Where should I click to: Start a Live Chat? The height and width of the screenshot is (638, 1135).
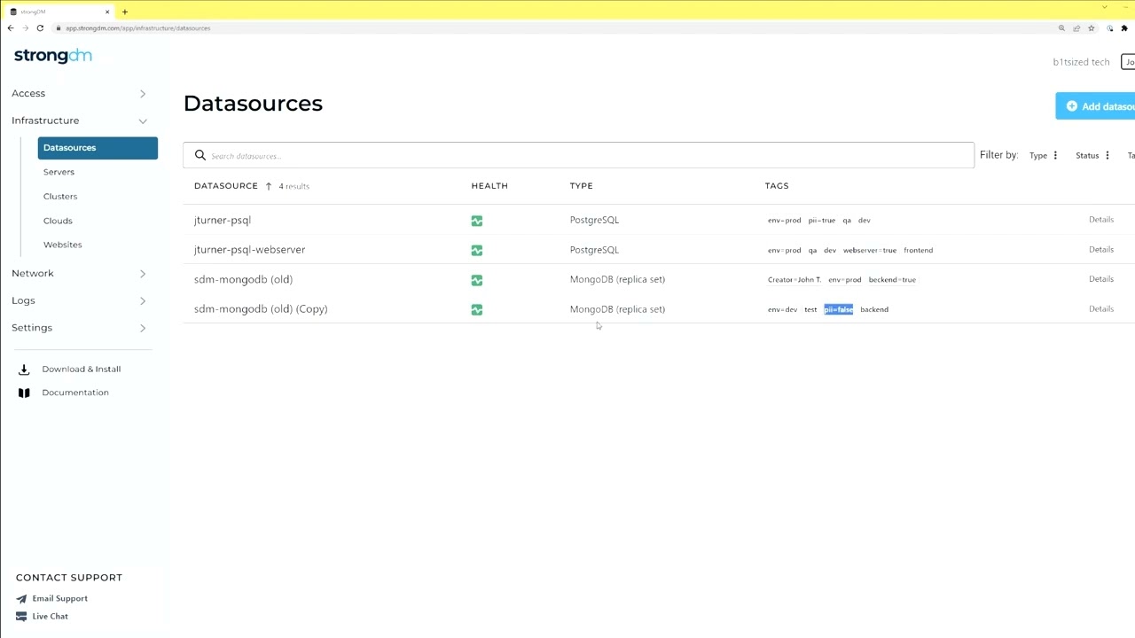tap(51, 617)
